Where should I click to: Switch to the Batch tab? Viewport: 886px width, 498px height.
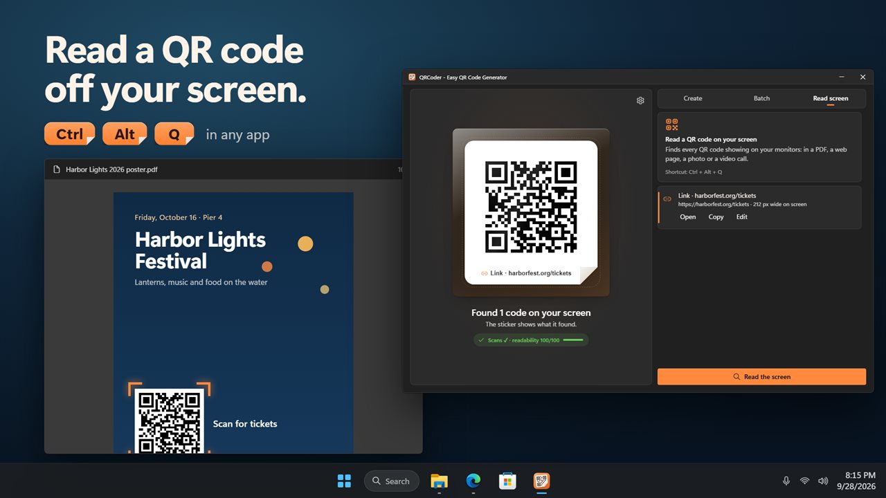(x=761, y=98)
